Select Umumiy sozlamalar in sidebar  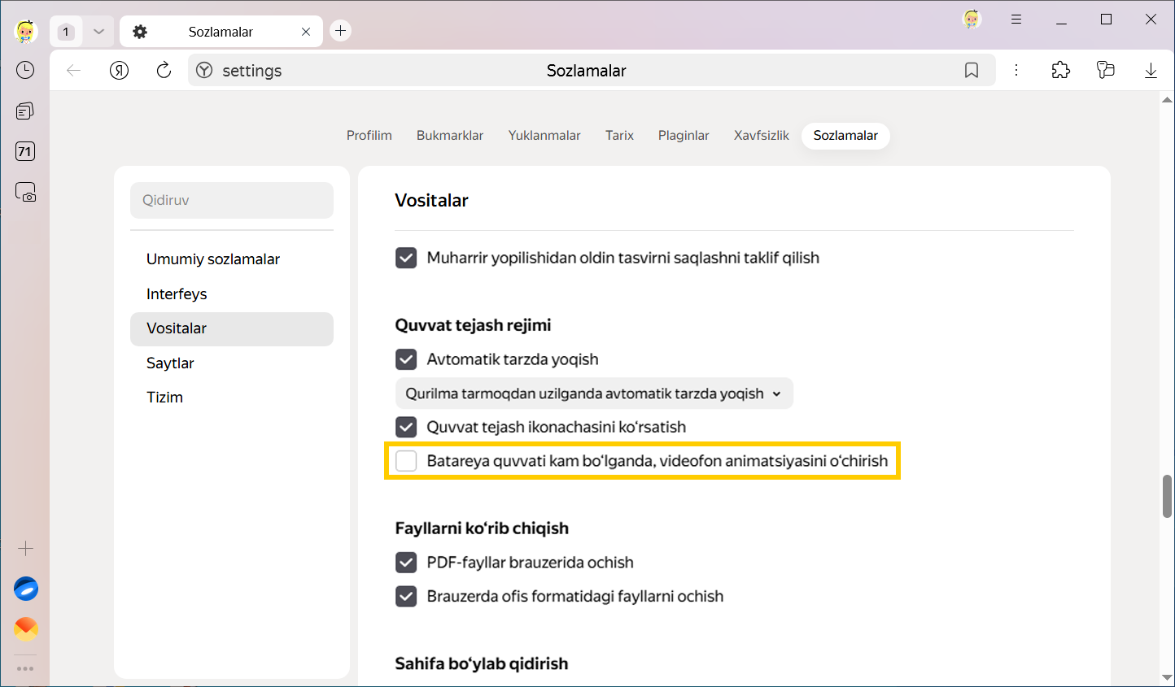point(213,259)
